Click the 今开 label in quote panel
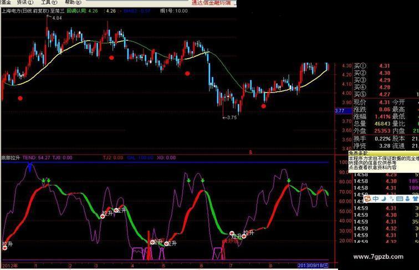Screen dimensions: 419x270 click(398, 103)
